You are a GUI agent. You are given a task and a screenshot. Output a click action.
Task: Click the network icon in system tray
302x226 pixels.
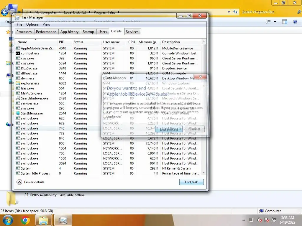click(x=274, y=220)
